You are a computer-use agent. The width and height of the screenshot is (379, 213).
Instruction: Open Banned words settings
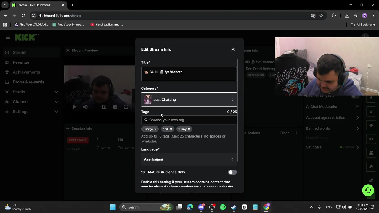(333, 128)
